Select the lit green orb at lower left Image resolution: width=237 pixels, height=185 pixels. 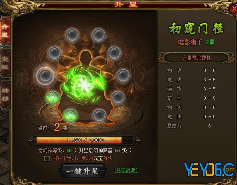(x=53, y=97)
